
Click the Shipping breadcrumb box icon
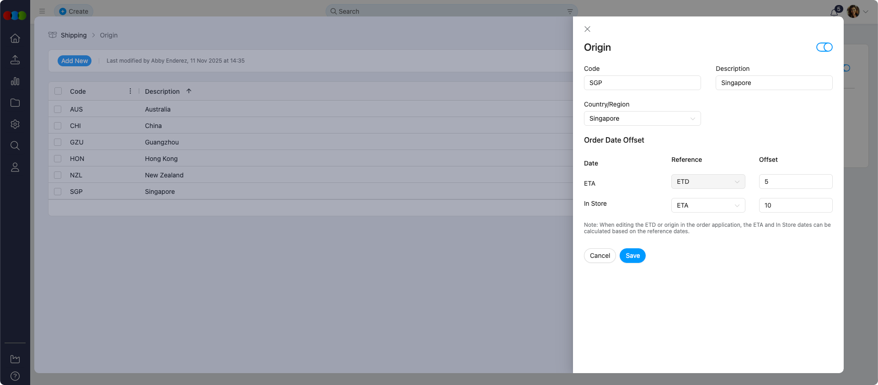coord(53,35)
